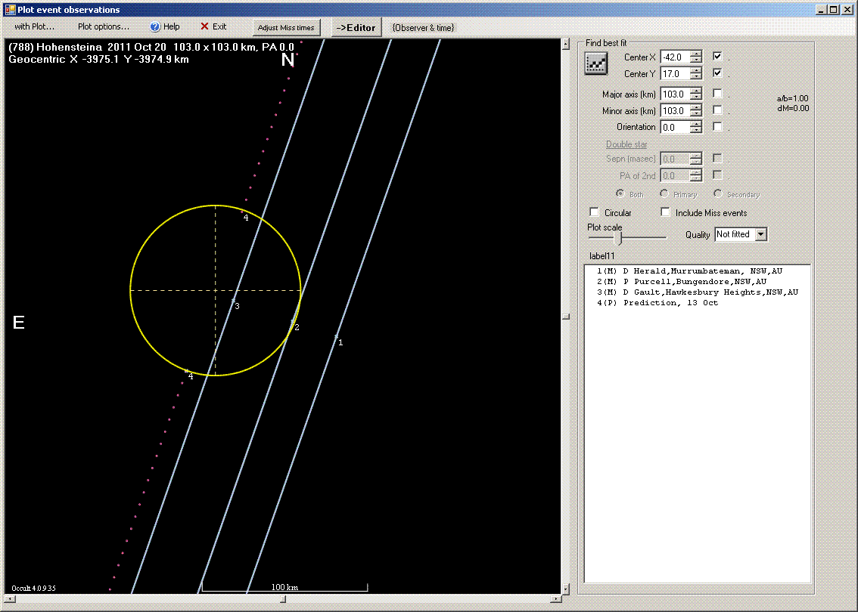This screenshot has width=858, height=612.
Task: Uncheck the Center X fit checkbox
Action: (716, 56)
